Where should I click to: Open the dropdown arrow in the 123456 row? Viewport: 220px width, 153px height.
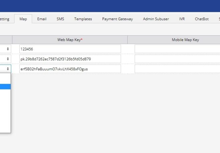(7, 49)
